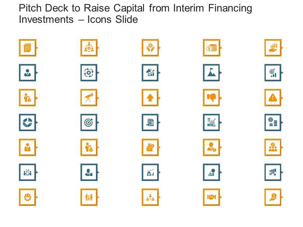Click the telescope icon

pos(89,97)
